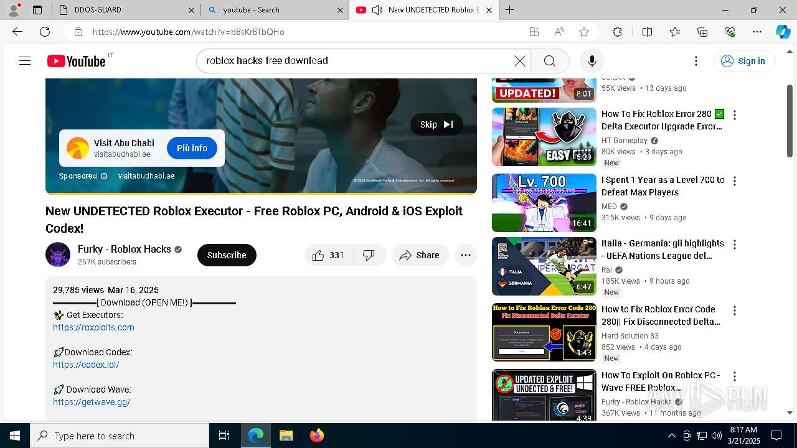The height and width of the screenshot is (448, 797).
Task: Toggle Read aloud in address bar
Action: (559, 32)
